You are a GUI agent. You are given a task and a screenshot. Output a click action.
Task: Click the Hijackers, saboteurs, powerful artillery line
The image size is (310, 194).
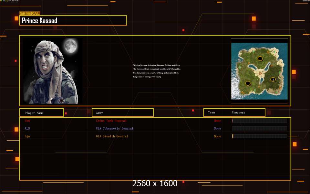coord(156,73)
